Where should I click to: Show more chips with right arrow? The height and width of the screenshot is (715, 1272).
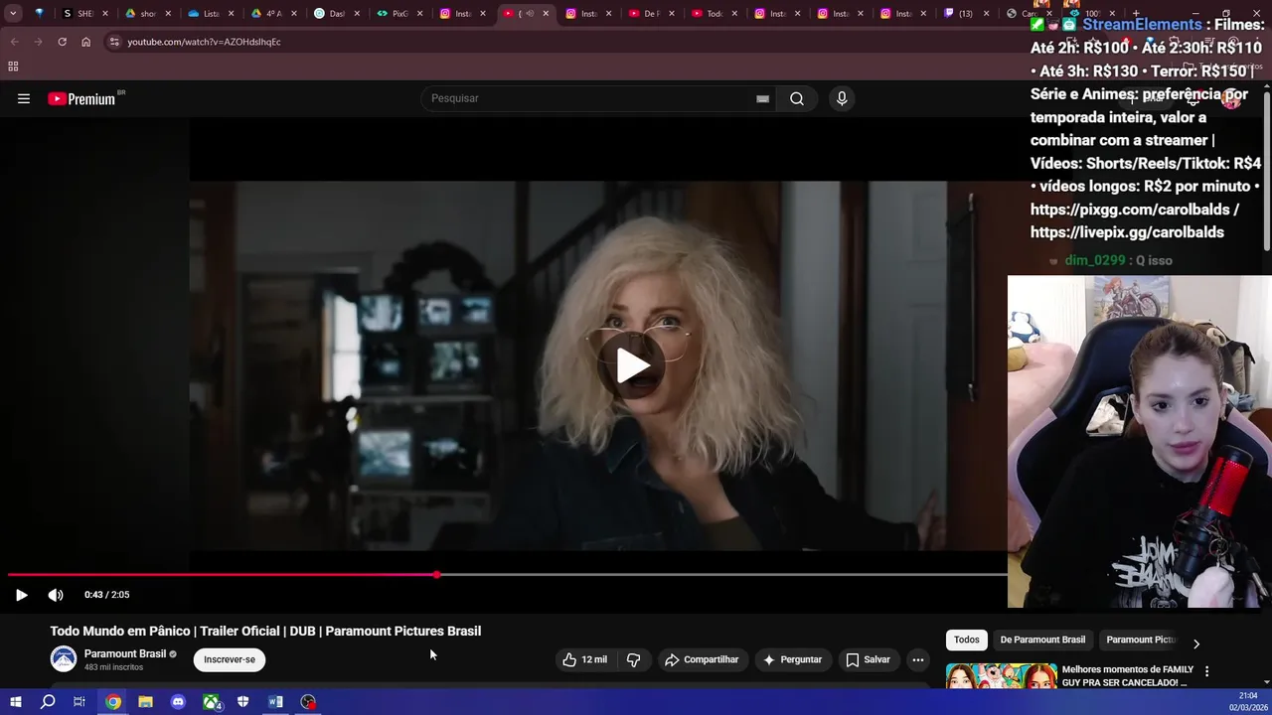click(1195, 643)
